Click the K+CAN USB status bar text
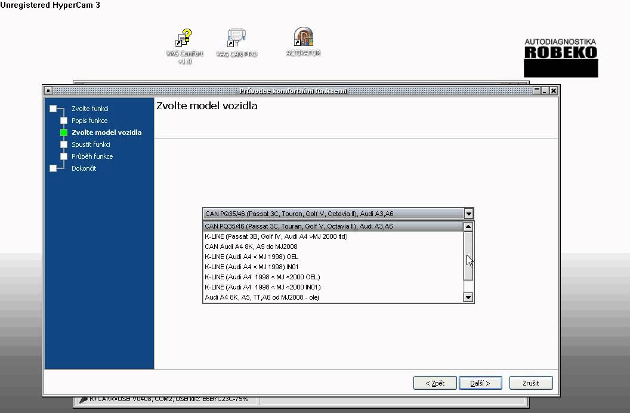The height and width of the screenshot is (413, 630). click(x=169, y=399)
